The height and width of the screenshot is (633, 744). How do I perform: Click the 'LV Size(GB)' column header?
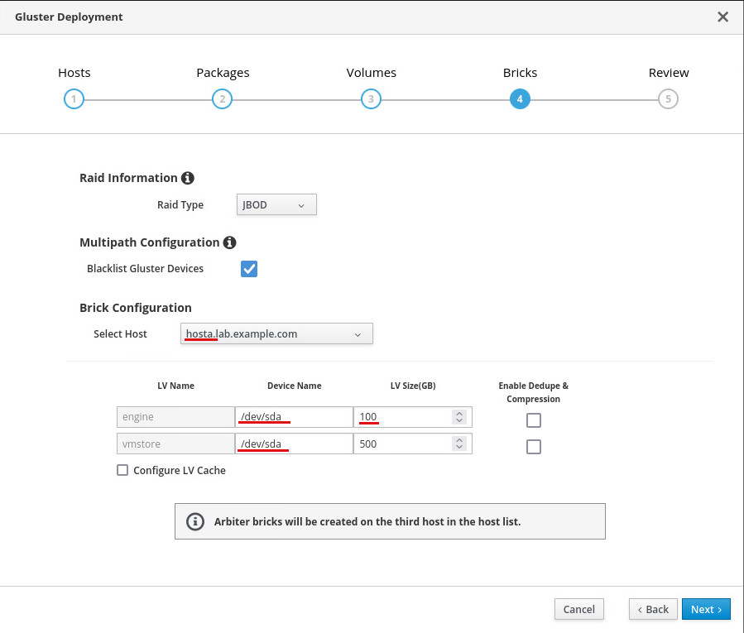[413, 386]
